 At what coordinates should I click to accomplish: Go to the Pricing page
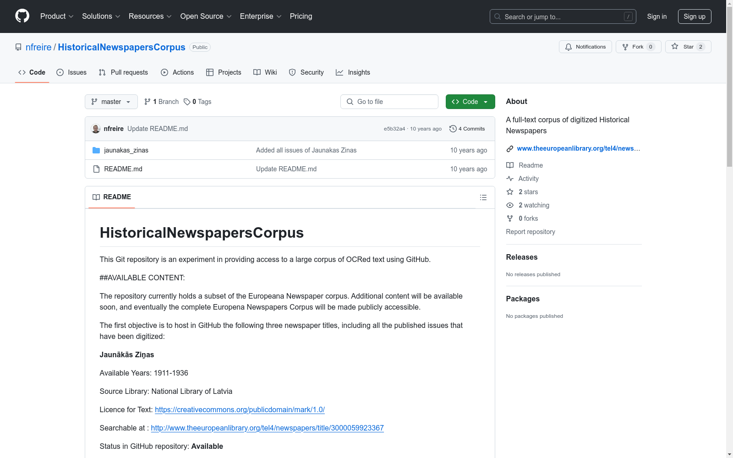coord(301,16)
